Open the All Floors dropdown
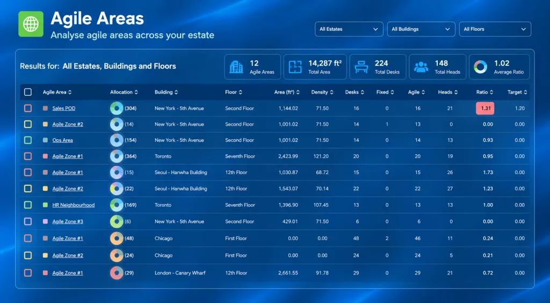550x303 pixels. [x=495, y=29]
